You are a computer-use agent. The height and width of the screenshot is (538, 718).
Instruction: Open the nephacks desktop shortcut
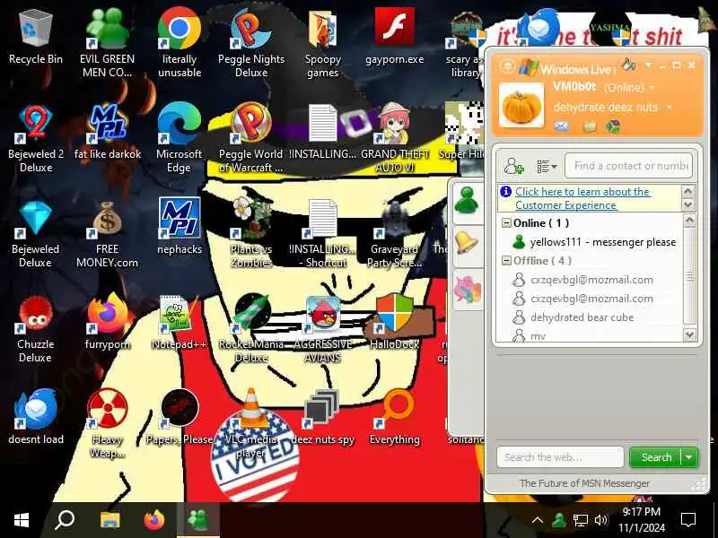click(179, 227)
